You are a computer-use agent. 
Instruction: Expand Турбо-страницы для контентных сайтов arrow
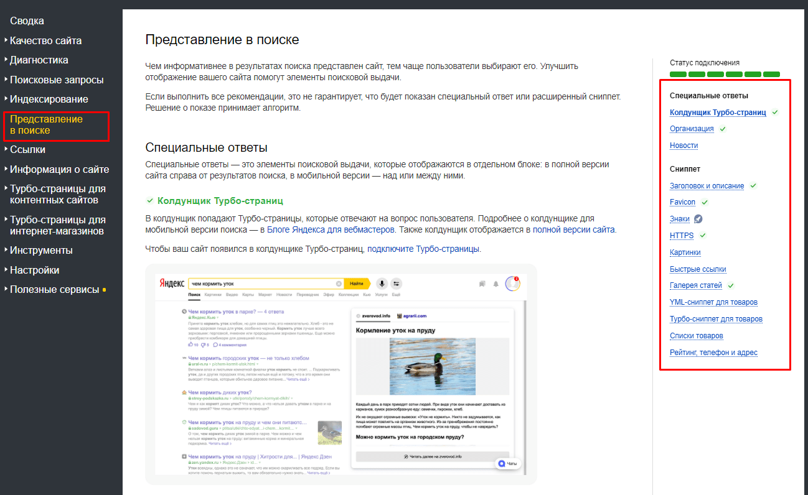pyautogui.click(x=6, y=188)
